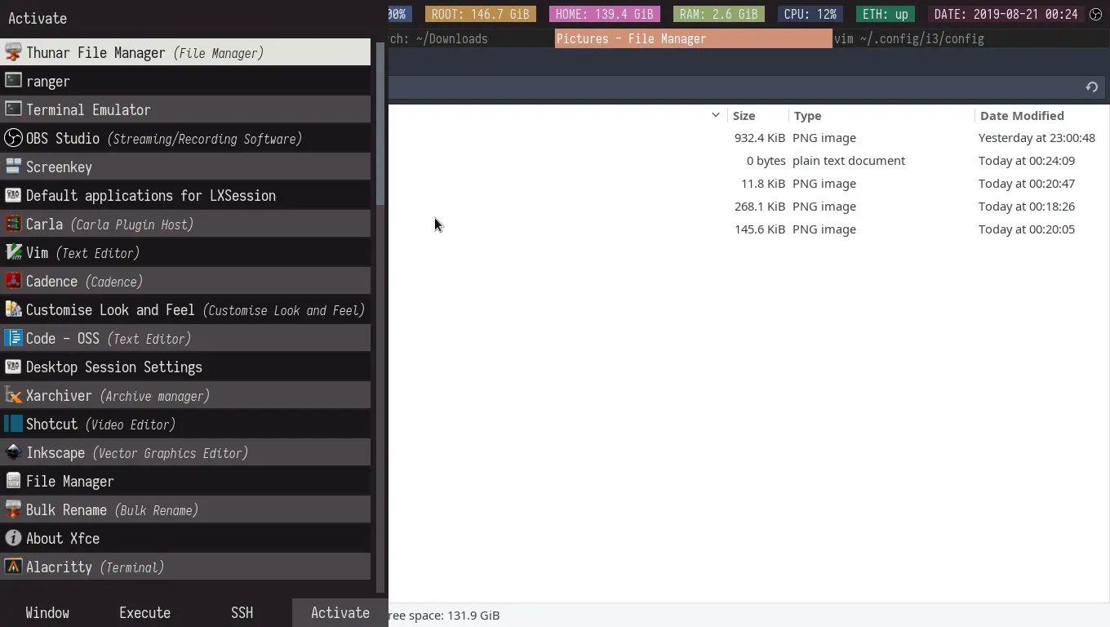Click the HOME disk usage status block
This screenshot has height=627, width=1110.
point(604,14)
